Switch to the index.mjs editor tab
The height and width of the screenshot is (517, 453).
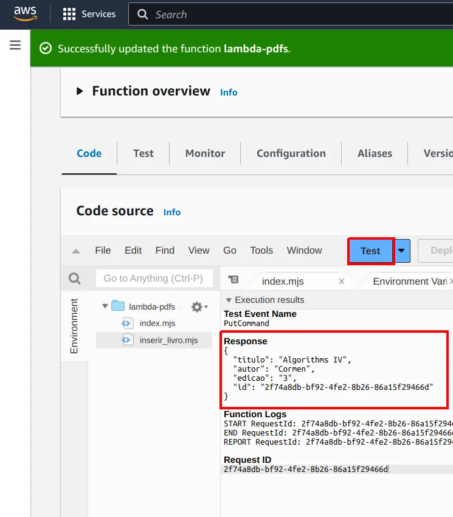tap(283, 281)
